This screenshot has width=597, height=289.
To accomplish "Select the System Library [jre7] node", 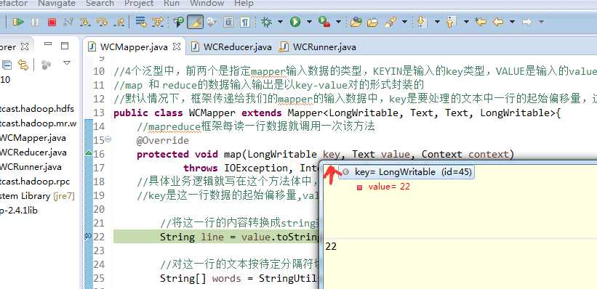I will pyautogui.click(x=37, y=196).
